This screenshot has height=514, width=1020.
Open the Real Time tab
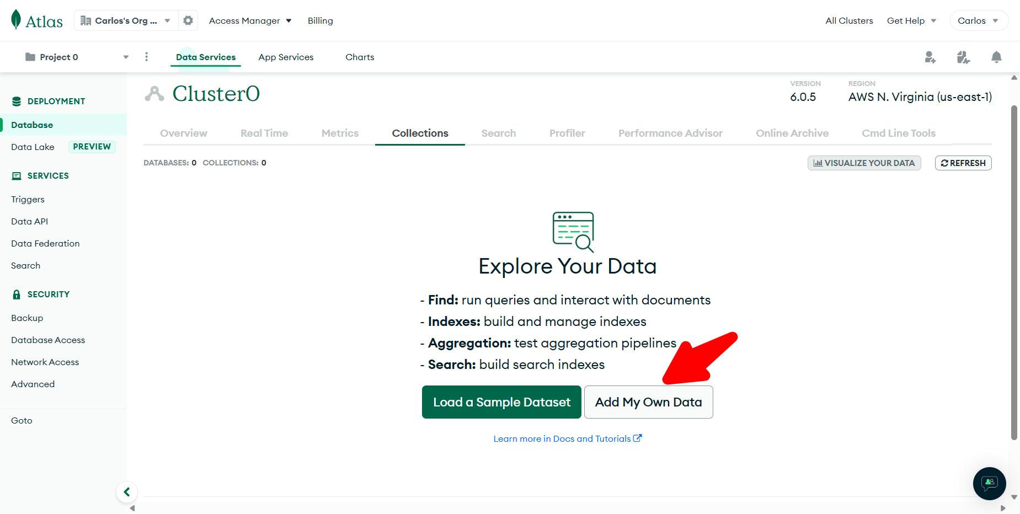(x=264, y=133)
